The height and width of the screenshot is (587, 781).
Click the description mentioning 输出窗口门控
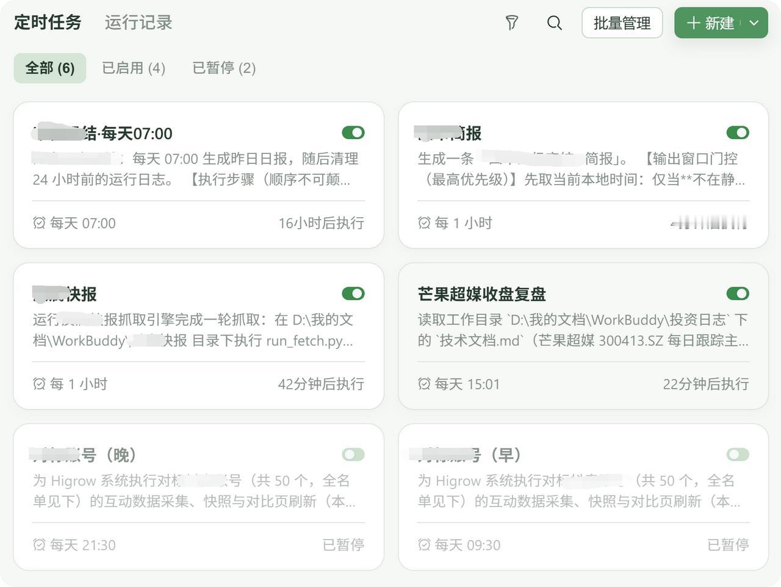[x=581, y=169]
